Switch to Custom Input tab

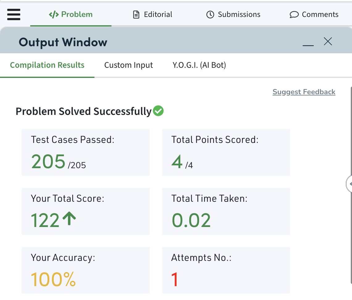coord(128,65)
